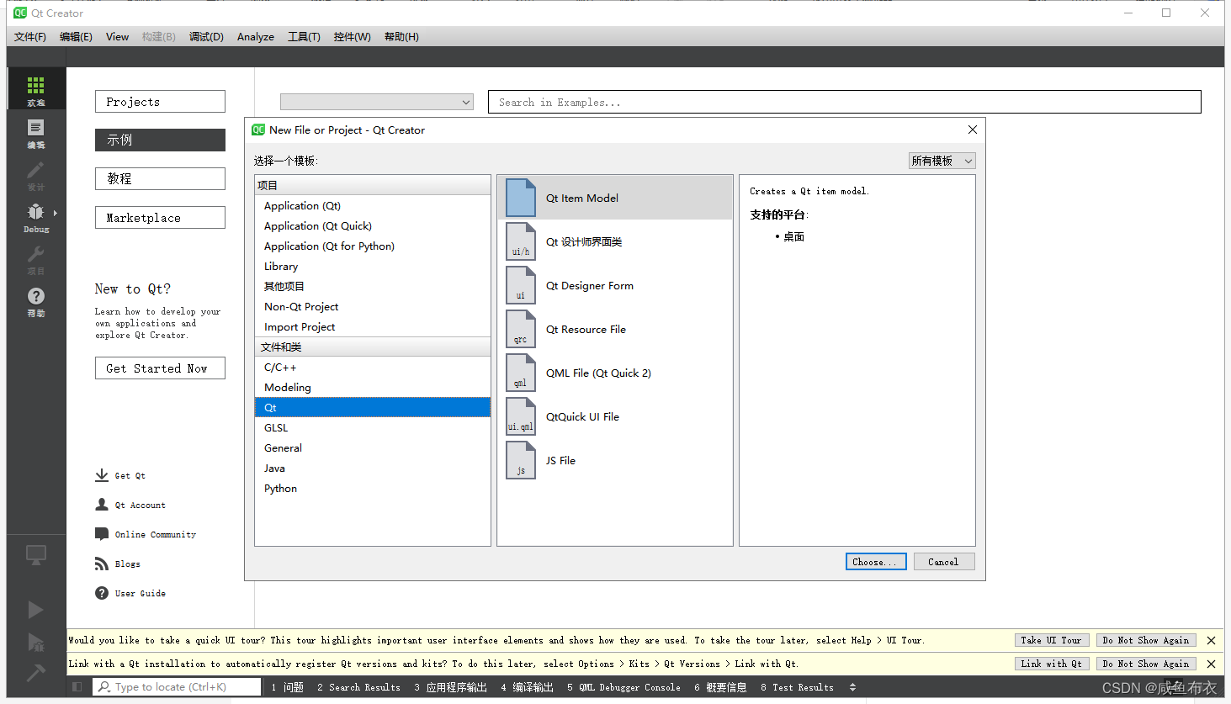The image size is (1231, 704).
Task: Click the green Run play icon
Action: coord(35,610)
